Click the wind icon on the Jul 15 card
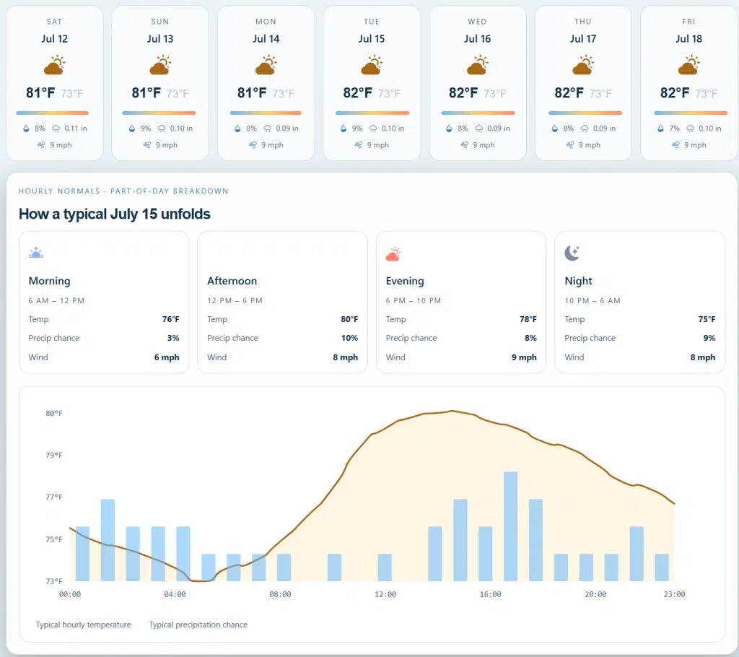Image resolution: width=739 pixels, height=657 pixels. 359,145
